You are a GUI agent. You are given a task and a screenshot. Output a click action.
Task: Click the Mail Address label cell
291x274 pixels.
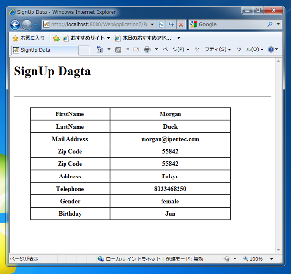[x=70, y=139]
